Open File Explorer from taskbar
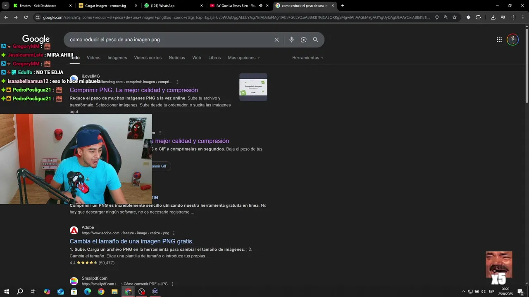The image size is (529, 297). point(114,292)
